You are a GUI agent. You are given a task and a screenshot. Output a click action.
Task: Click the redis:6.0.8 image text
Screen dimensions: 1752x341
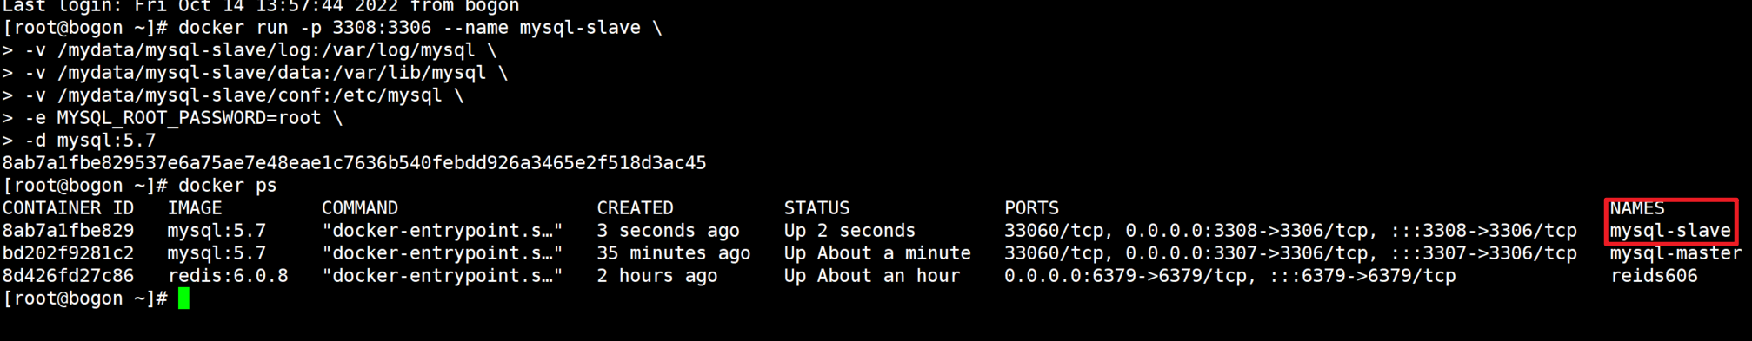(228, 276)
